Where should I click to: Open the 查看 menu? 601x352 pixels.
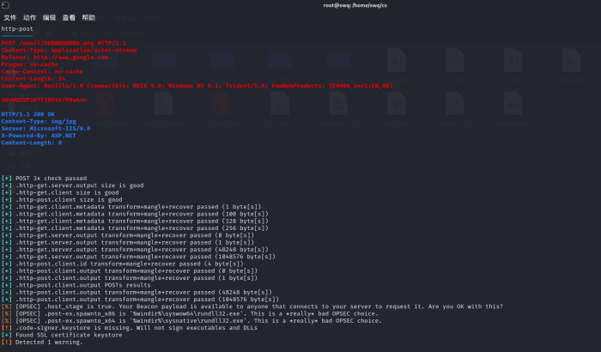pyautogui.click(x=70, y=17)
